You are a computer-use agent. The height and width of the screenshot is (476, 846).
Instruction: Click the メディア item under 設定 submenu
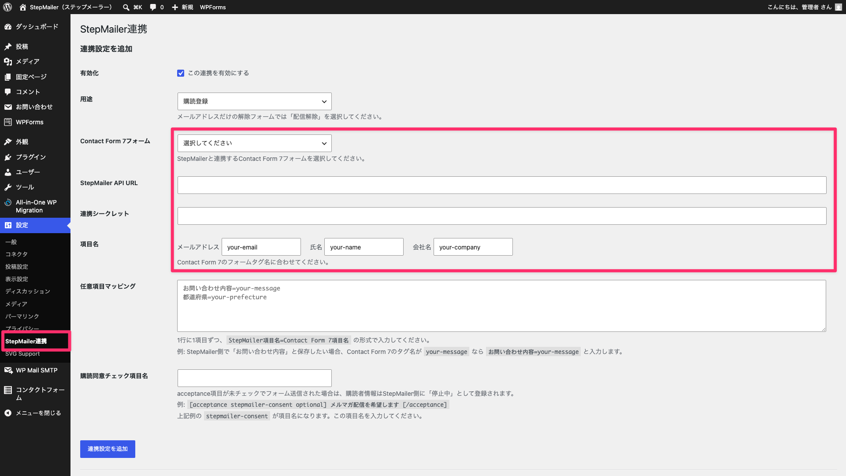[x=16, y=304]
